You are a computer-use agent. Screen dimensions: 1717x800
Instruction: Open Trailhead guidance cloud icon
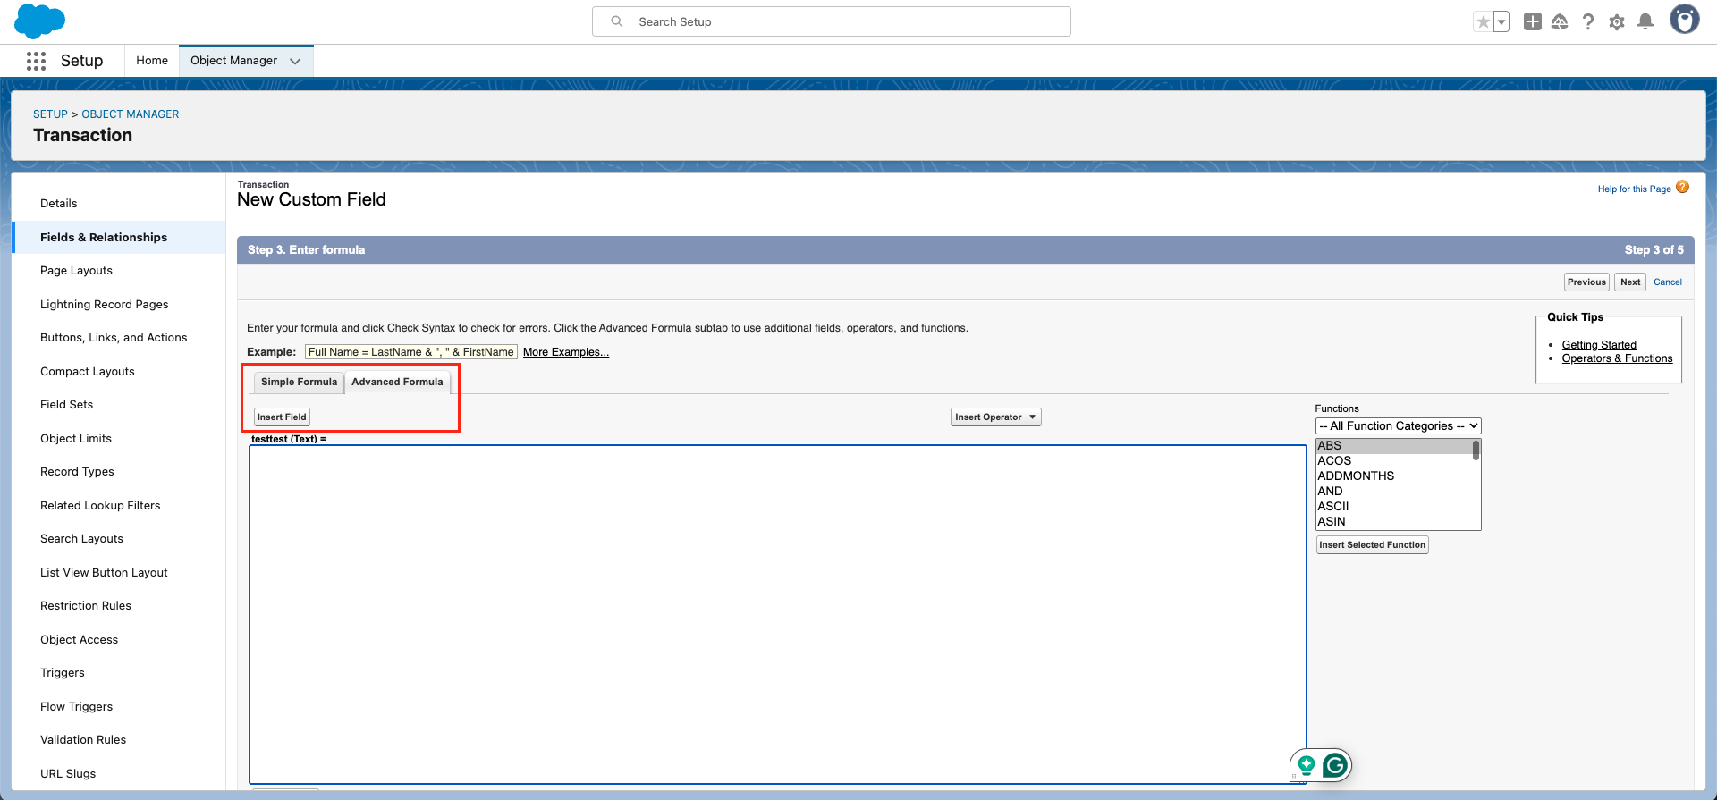click(1560, 21)
